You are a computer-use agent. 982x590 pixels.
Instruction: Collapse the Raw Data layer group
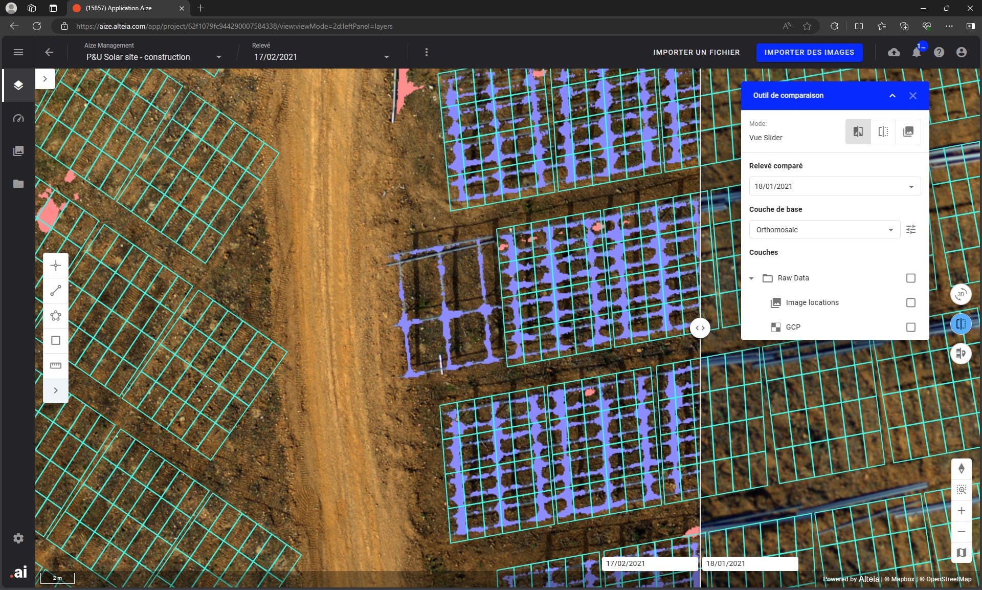click(751, 278)
